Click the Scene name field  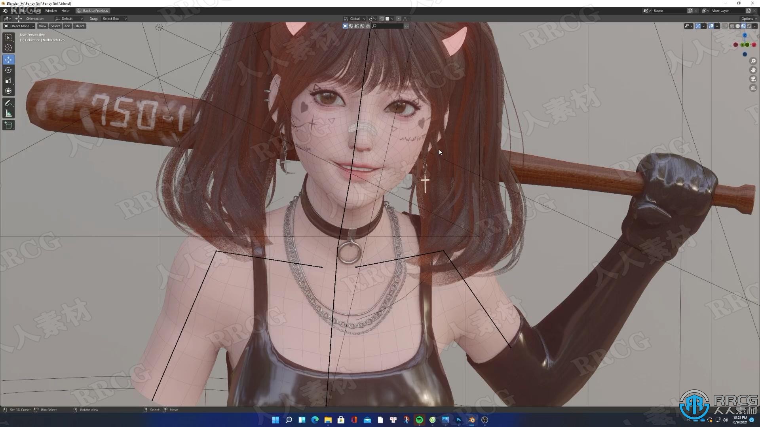pos(669,11)
